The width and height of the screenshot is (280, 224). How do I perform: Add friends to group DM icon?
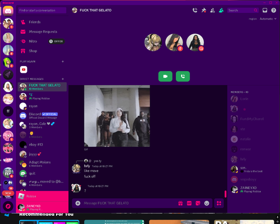coord(212,10)
